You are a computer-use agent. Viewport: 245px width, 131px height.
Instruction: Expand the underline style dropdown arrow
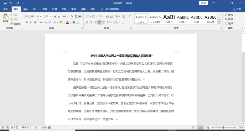click(38, 22)
